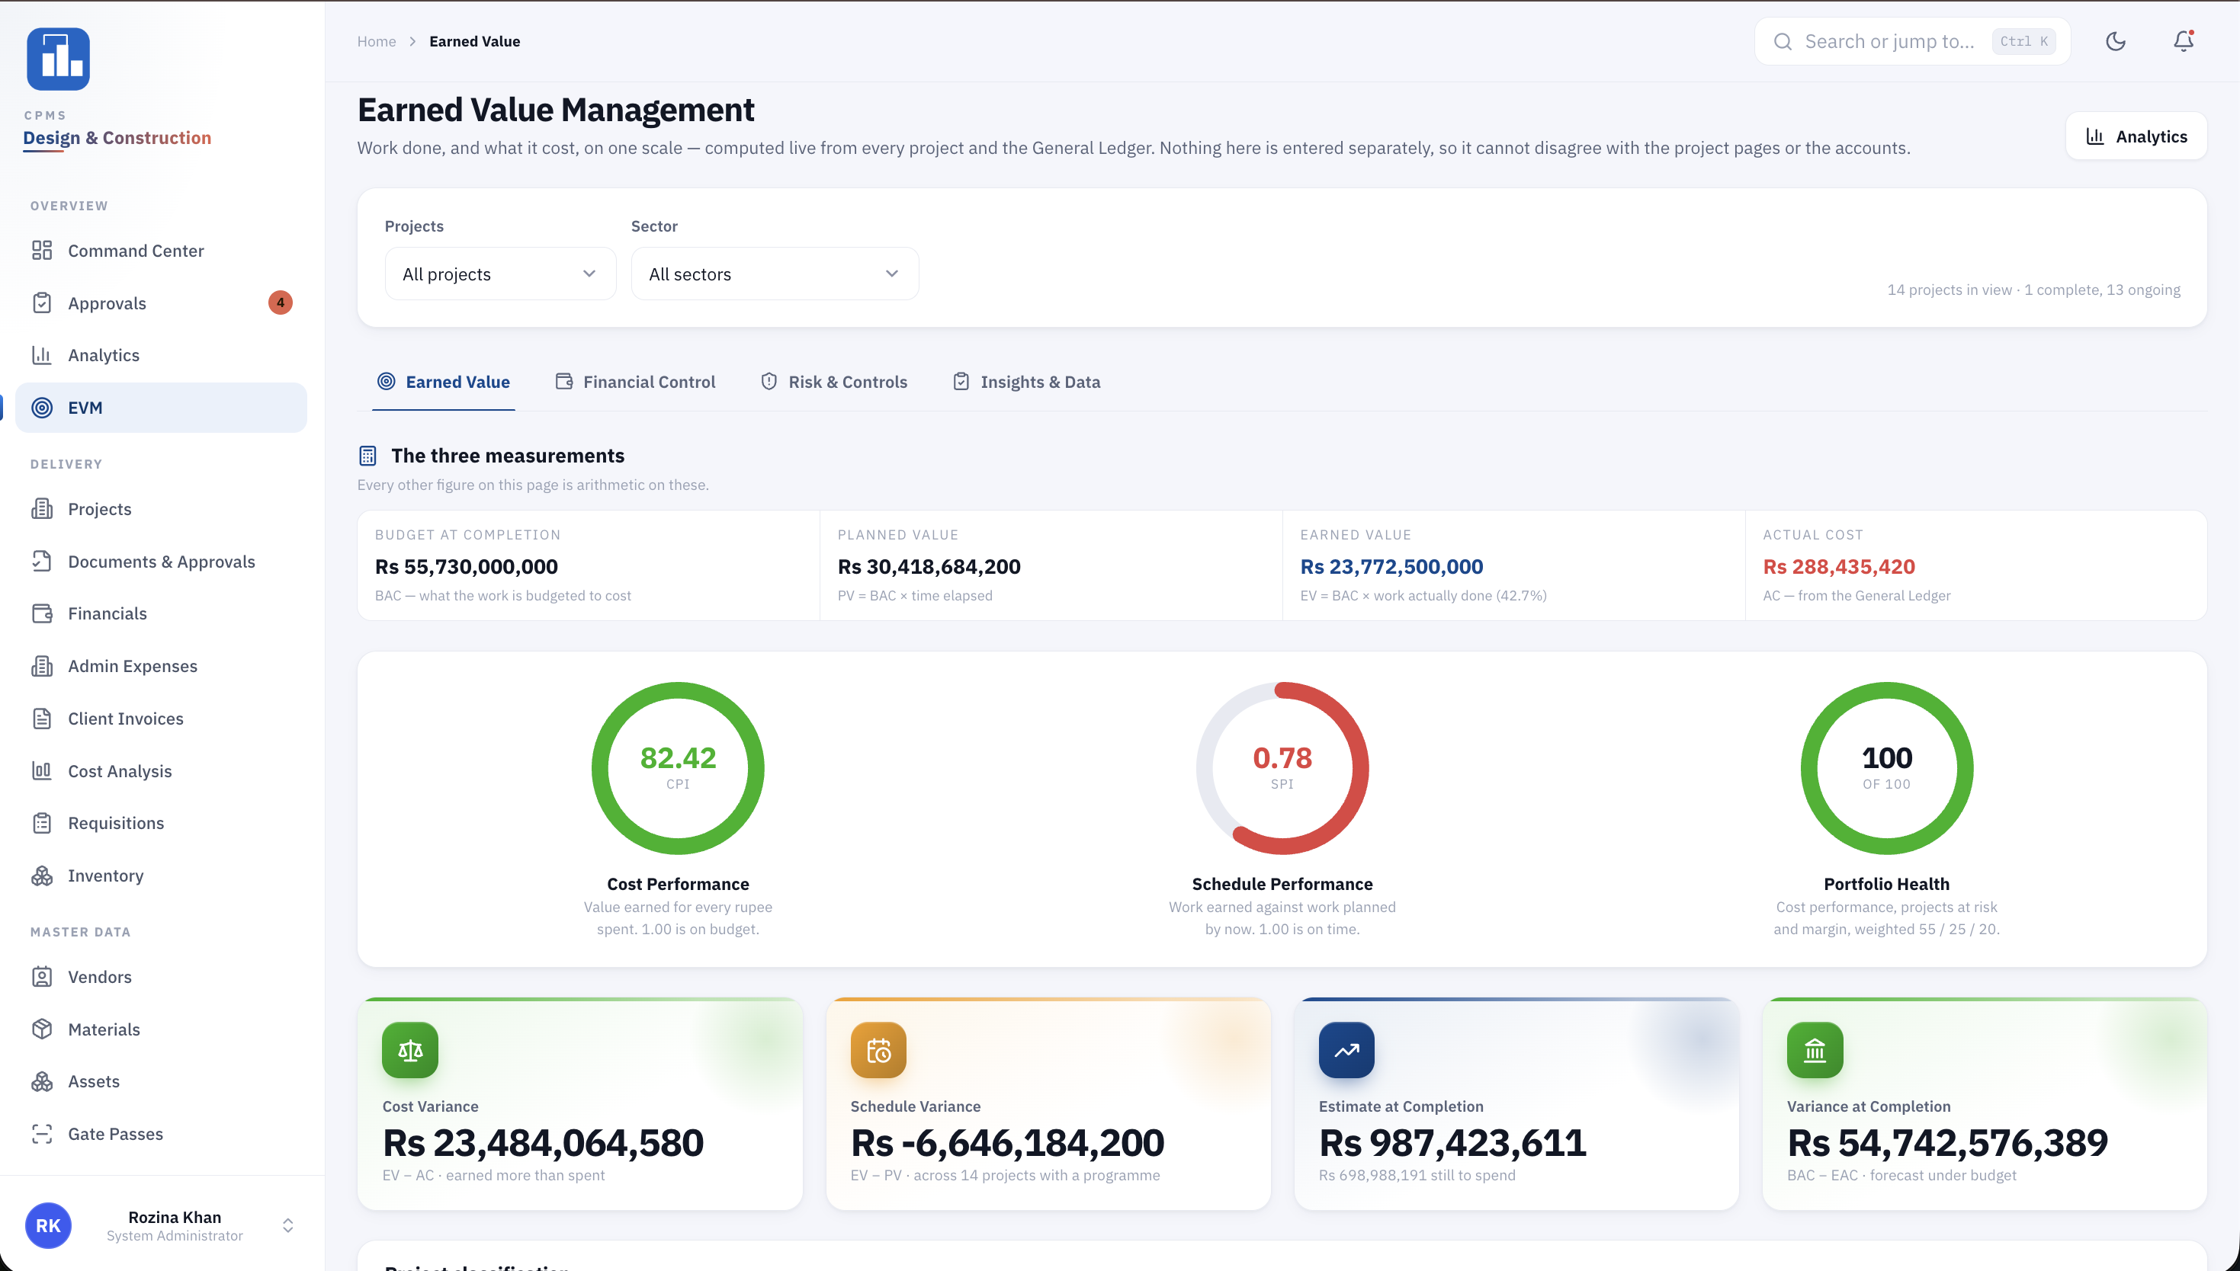The width and height of the screenshot is (2240, 1271).
Task: Click the Portfolio Health 100 gauge ring
Action: pyautogui.click(x=1886, y=768)
